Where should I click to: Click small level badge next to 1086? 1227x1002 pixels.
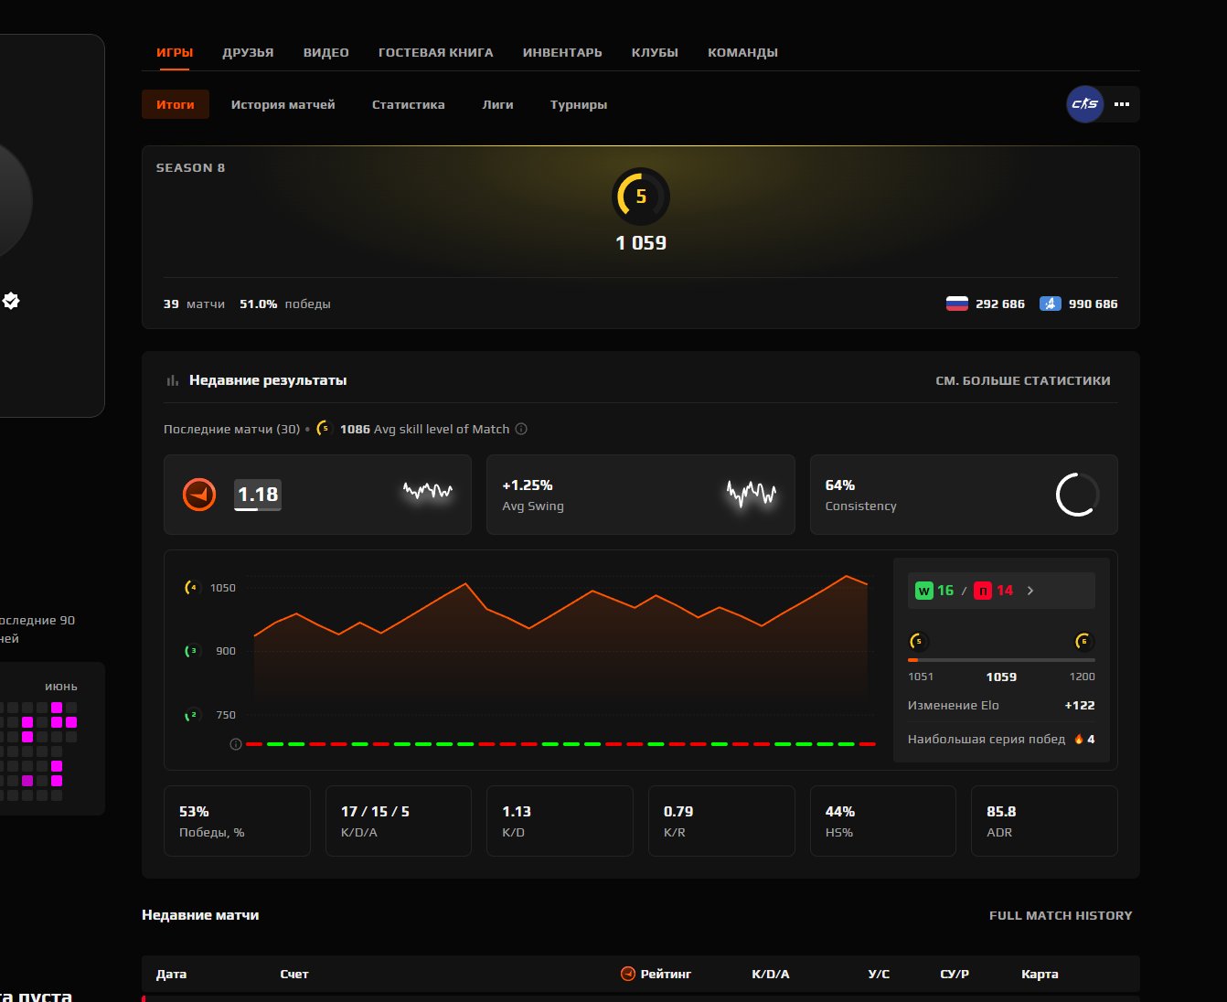[x=325, y=428]
